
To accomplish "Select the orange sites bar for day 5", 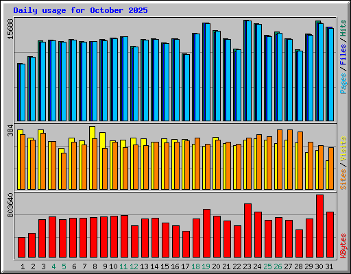I will [x=64, y=171].
